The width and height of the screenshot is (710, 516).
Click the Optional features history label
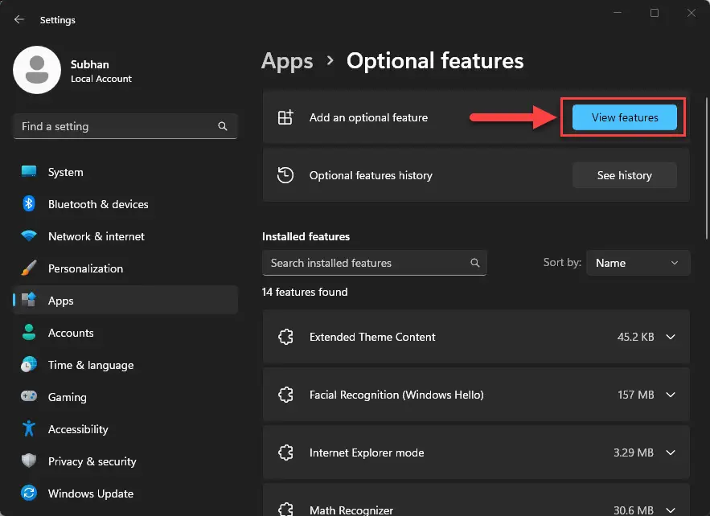click(371, 175)
